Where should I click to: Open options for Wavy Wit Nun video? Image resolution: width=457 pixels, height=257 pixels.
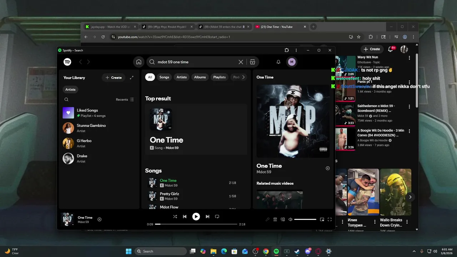(409, 57)
